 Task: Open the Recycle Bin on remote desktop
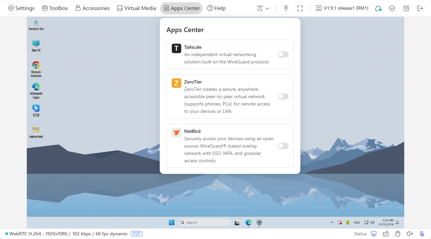(36, 25)
